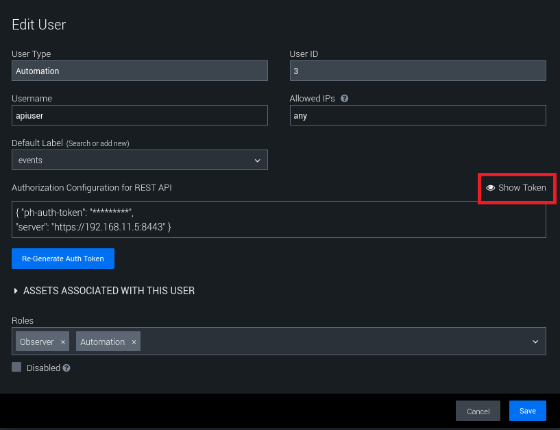Expand Assets Associated With This User
Image resolution: width=560 pixels, height=430 pixels.
[x=104, y=291]
